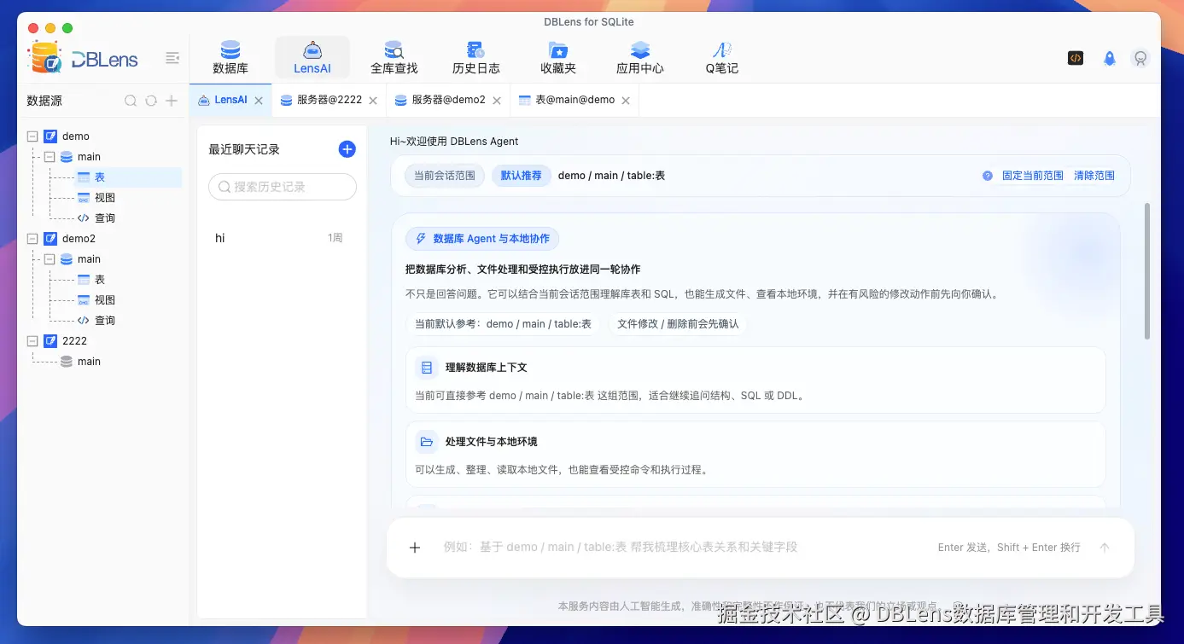Close the 表@main@demo tab
Screen dimensions: 1184x644
tap(625, 101)
